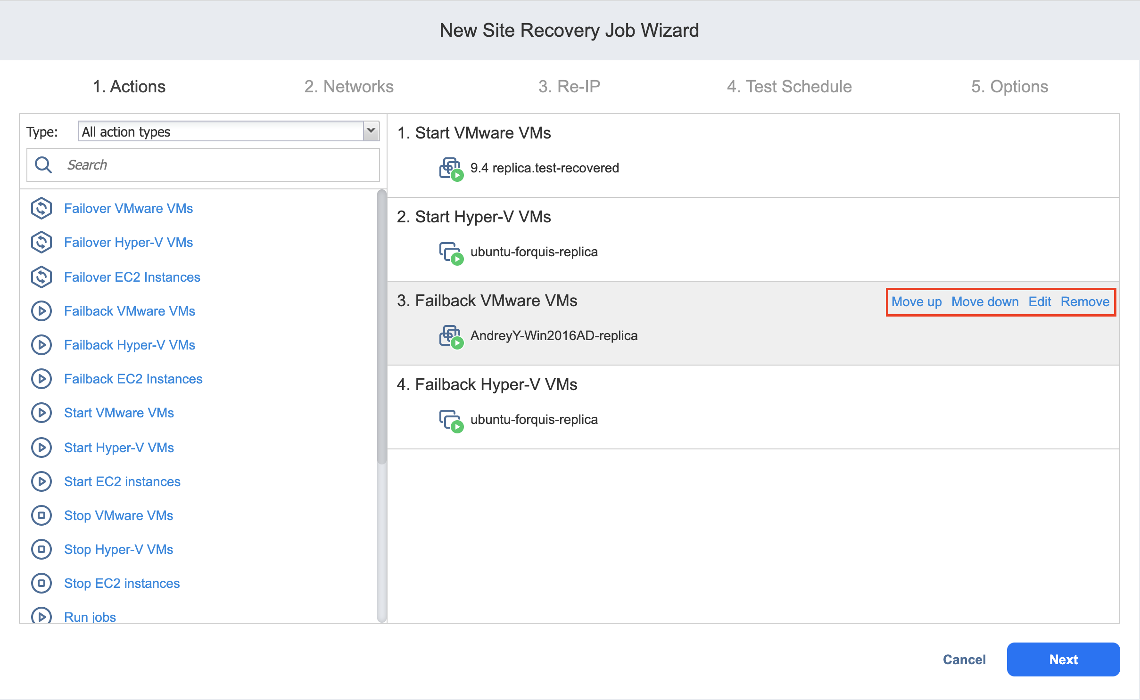
Task: Click the Failback VMware VMs play icon
Action: [x=41, y=311]
